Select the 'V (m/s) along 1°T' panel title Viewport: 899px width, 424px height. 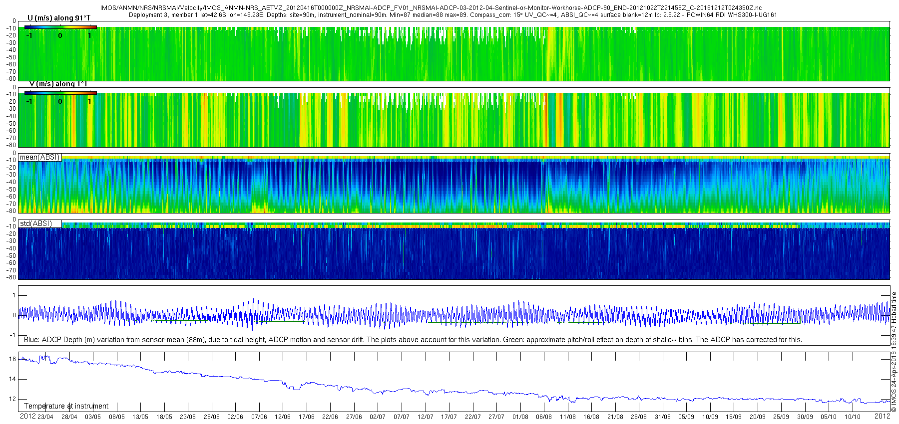[x=58, y=84]
